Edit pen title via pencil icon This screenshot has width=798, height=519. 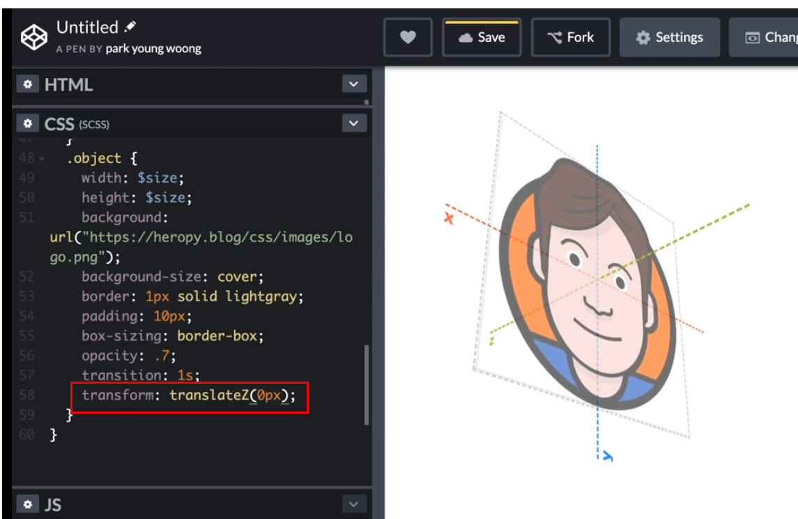point(130,26)
